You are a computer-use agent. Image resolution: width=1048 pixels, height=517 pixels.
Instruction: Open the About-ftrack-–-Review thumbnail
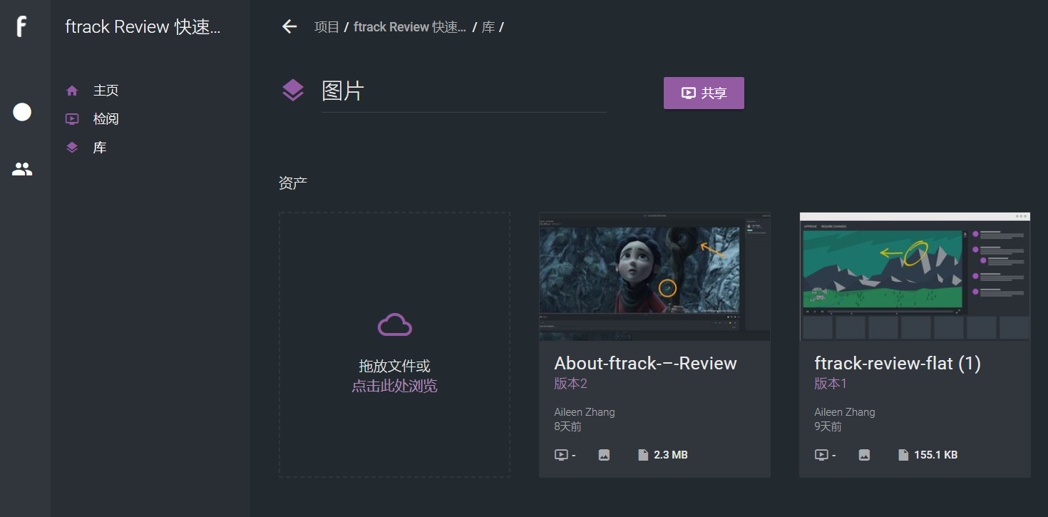click(654, 276)
